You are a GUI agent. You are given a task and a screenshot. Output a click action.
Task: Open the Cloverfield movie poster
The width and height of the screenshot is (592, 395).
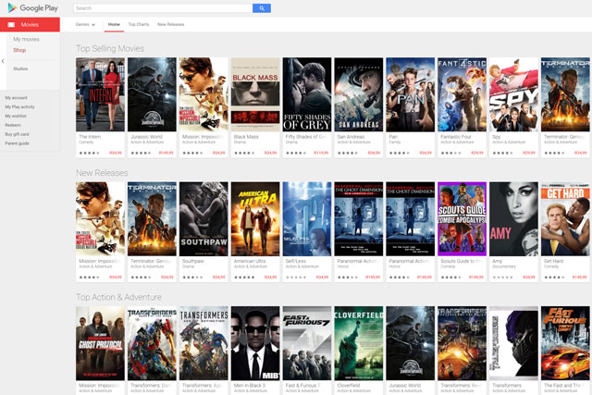click(x=358, y=342)
